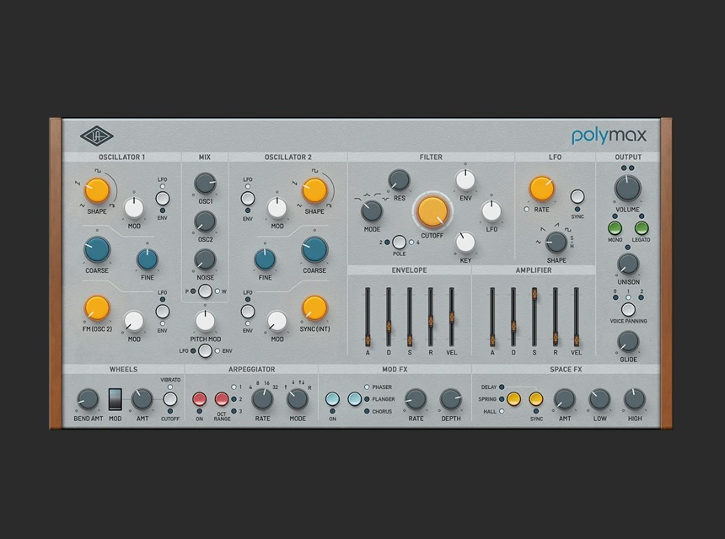Click the Amplifier D slider handle
Image resolution: width=725 pixels, height=539 pixels.
(513, 326)
